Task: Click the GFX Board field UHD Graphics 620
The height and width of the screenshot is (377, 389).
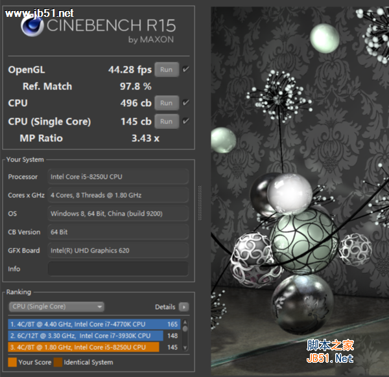Action: 118,250
